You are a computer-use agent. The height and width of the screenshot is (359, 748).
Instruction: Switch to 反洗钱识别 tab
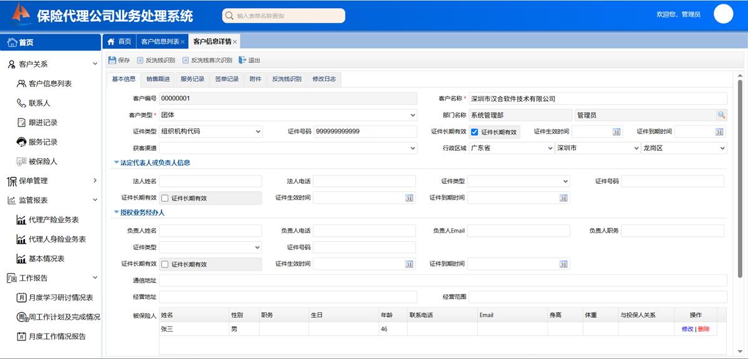coord(287,79)
